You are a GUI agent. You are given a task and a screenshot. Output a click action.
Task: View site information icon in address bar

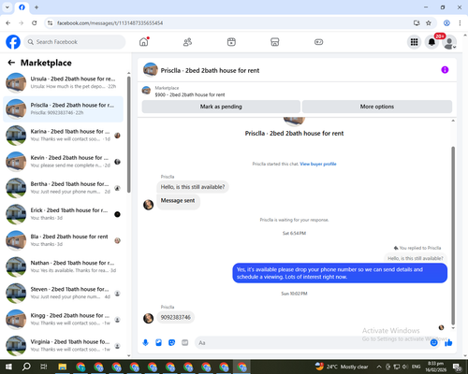click(50, 23)
